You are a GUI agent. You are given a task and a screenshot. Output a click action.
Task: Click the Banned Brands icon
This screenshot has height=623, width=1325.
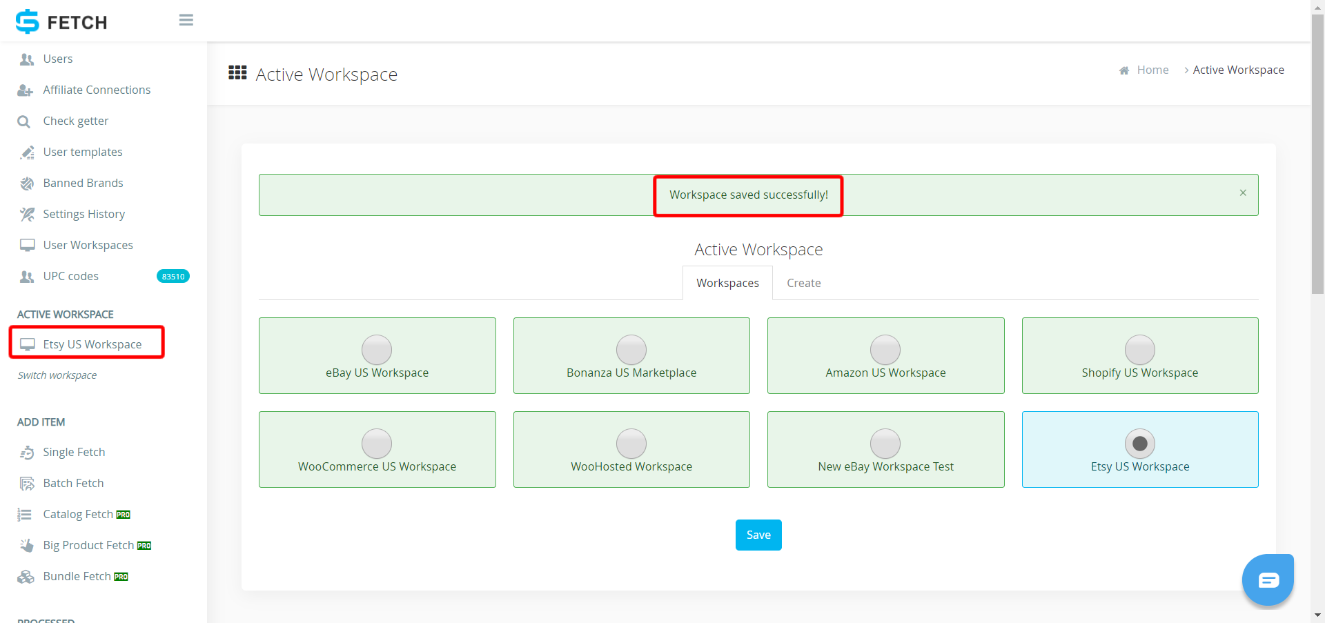click(27, 184)
